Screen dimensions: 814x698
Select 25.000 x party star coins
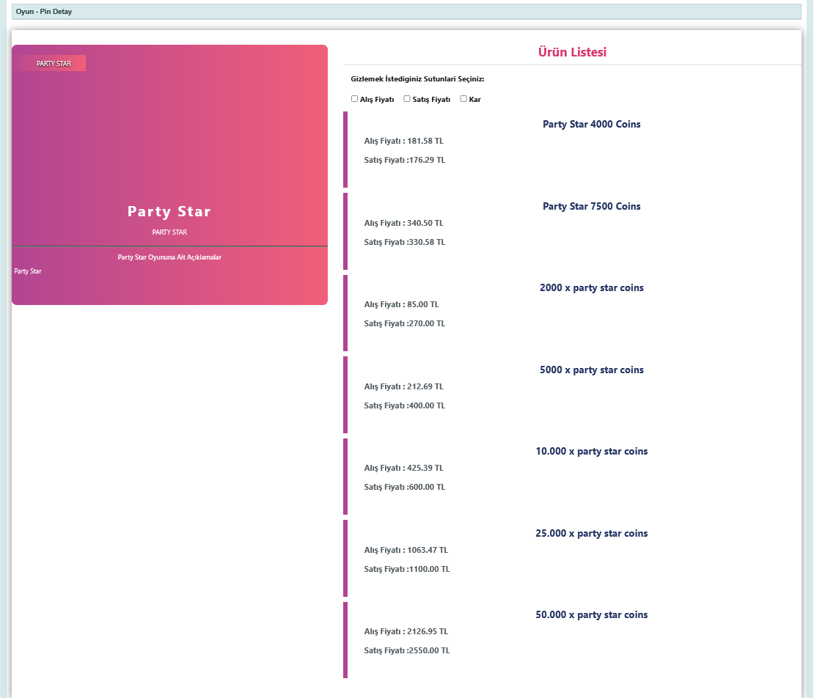click(x=591, y=534)
